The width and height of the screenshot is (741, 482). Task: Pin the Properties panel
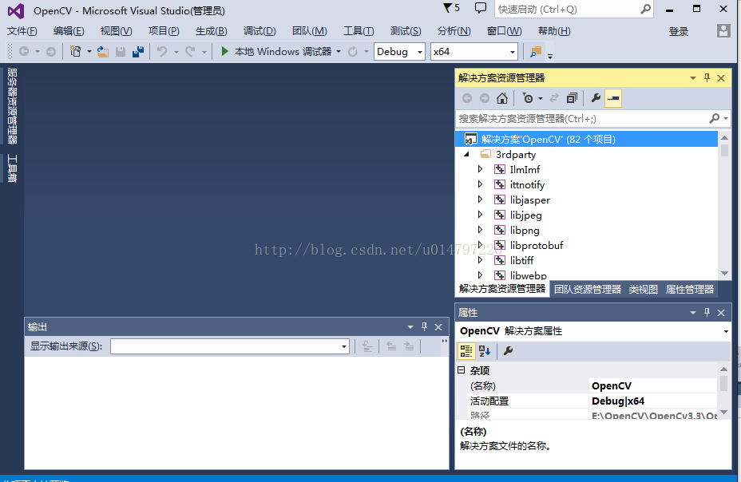point(707,312)
